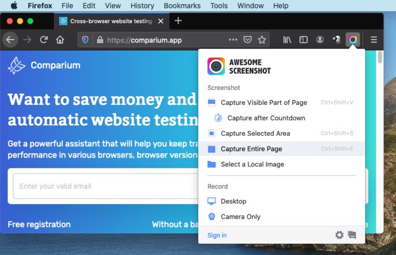Image resolution: width=396 pixels, height=255 pixels.
Task: Open the View menu
Action: click(113, 6)
